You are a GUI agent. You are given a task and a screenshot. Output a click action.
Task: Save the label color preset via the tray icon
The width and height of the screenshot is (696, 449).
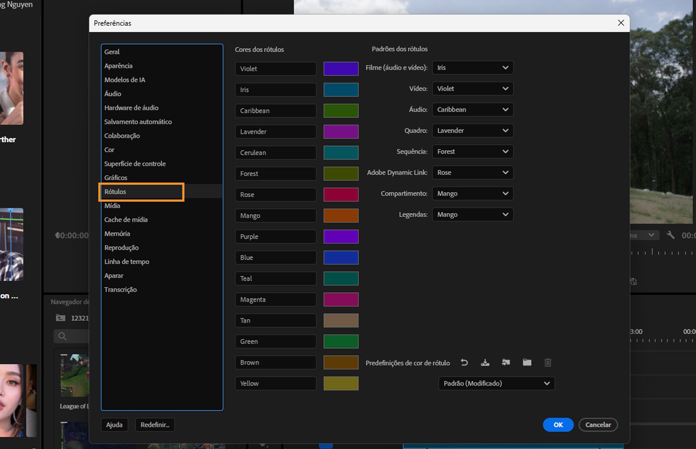[485, 363]
